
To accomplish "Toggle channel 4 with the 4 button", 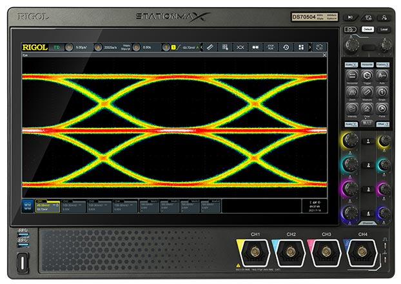I will tap(368, 212).
